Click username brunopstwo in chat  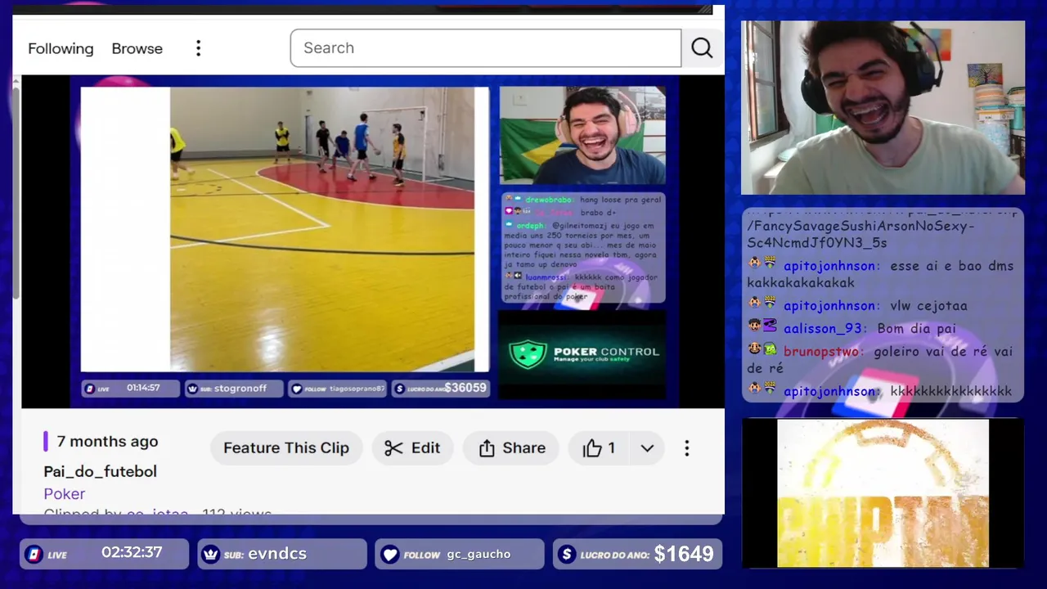tap(822, 351)
